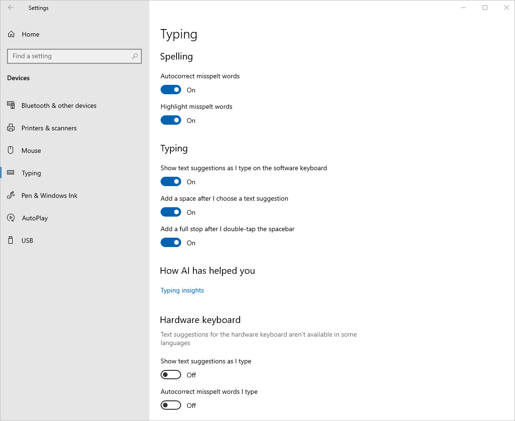Open AutoPlay settings
This screenshot has height=421, width=515.
click(74, 218)
